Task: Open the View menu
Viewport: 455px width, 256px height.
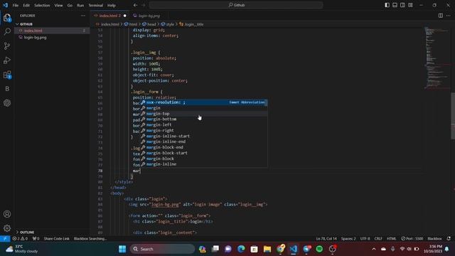Action: [x=58, y=5]
